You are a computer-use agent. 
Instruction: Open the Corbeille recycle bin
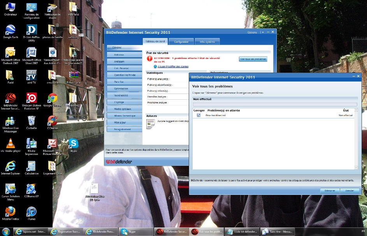tap(32, 123)
